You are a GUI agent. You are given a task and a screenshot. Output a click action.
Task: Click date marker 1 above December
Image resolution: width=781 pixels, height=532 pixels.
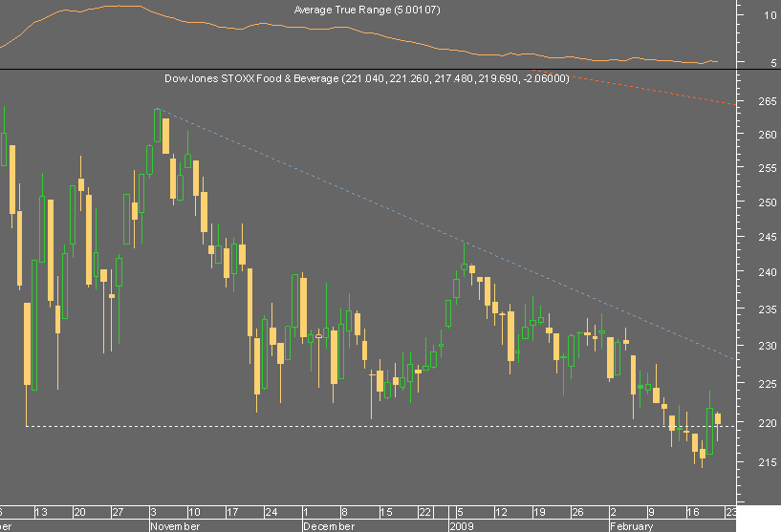[306, 512]
